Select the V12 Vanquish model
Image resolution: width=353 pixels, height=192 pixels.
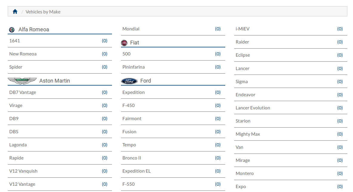tap(23, 171)
